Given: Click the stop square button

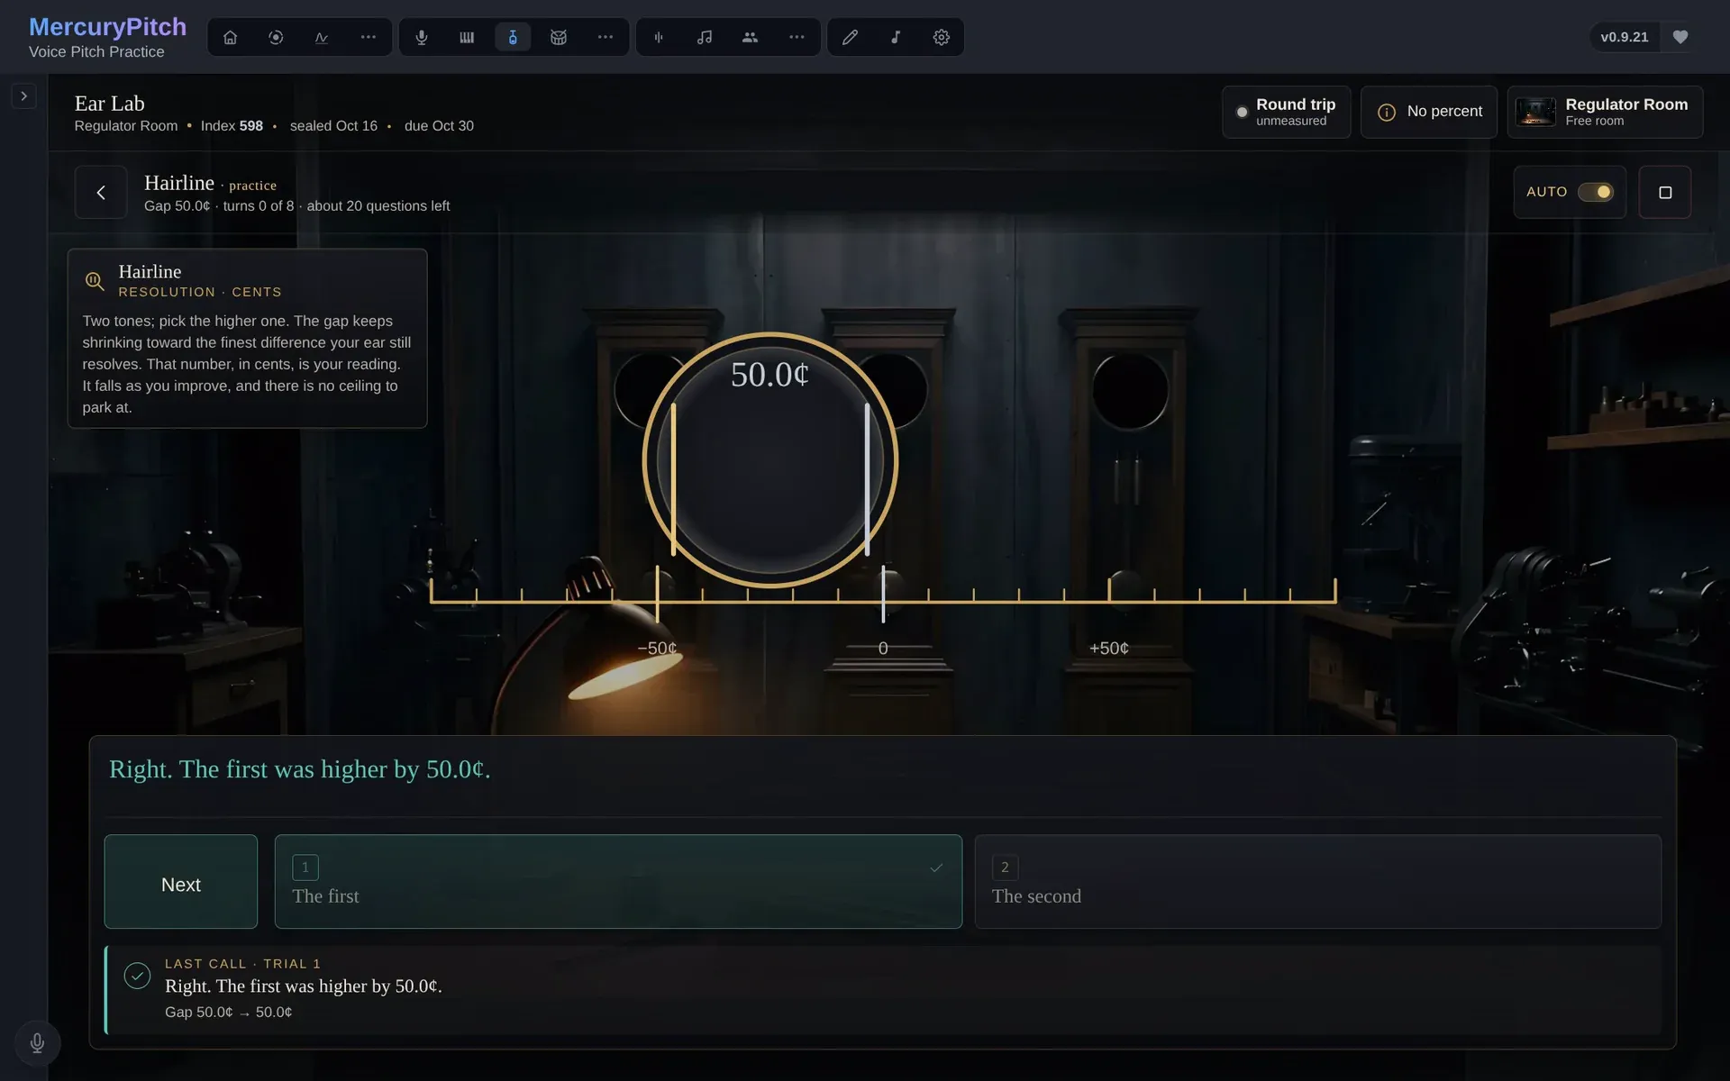Looking at the screenshot, I should click(x=1665, y=192).
